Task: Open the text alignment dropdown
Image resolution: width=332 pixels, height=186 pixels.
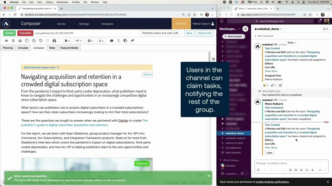Action: tap(67, 41)
